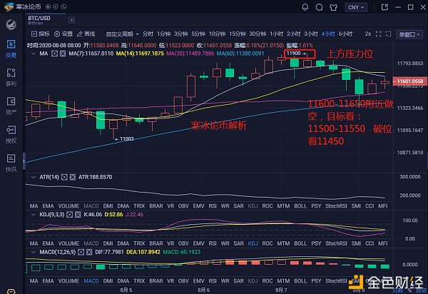Select highlighted MACD tab below MACD panel
This screenshot has width=428, height=294.
click(91, 280)
